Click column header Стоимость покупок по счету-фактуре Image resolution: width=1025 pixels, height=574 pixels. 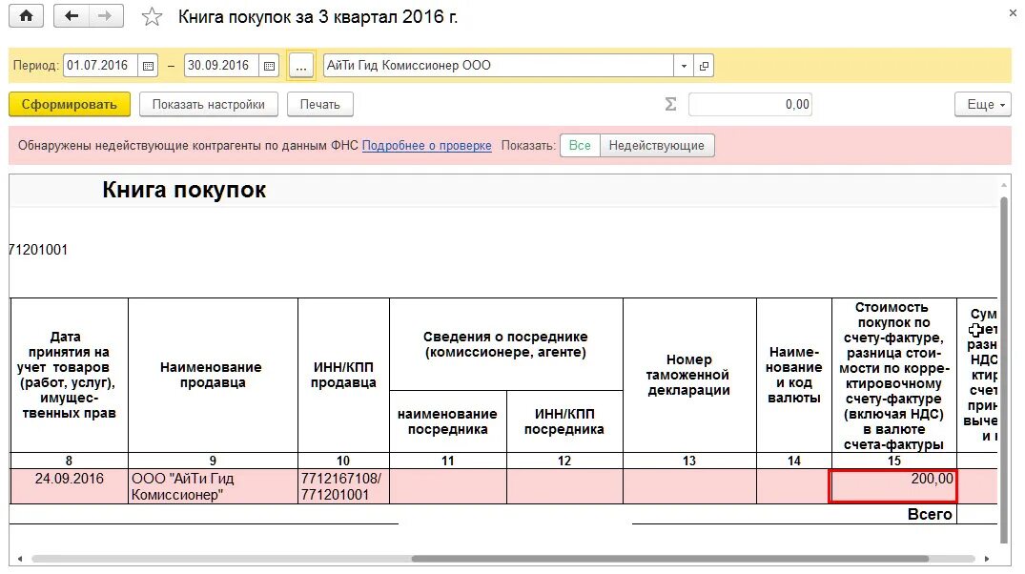pos(894,376)
